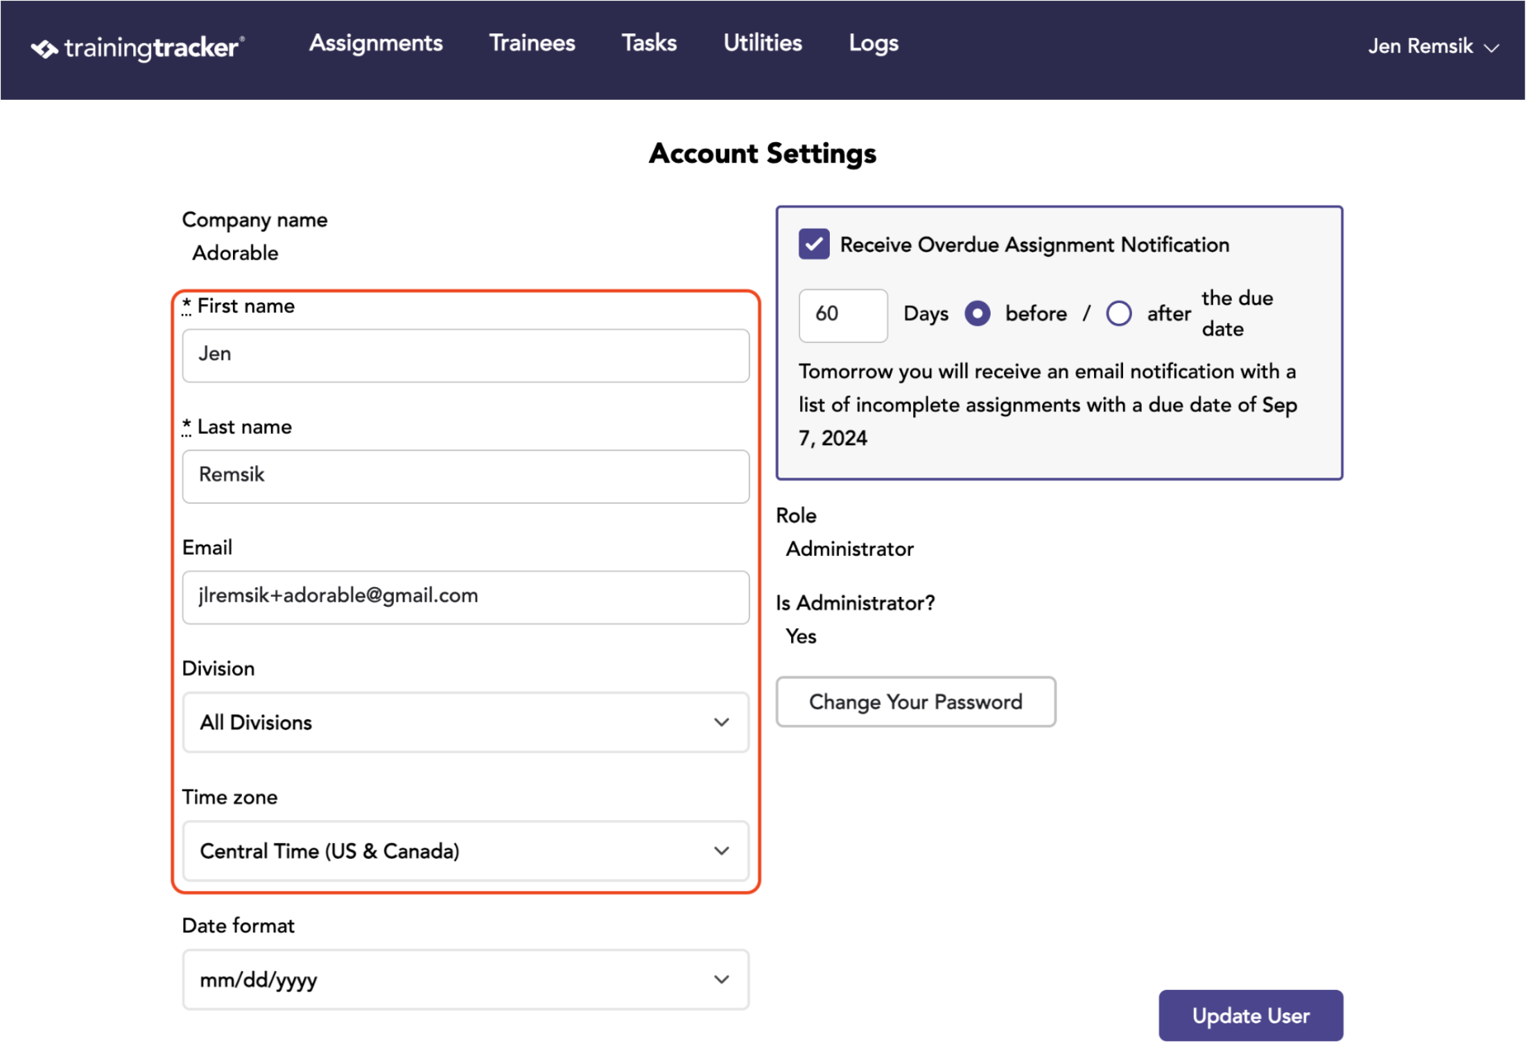Navigate to Logs
This screenshot has width=1528, height=1051.
point(874,44)
